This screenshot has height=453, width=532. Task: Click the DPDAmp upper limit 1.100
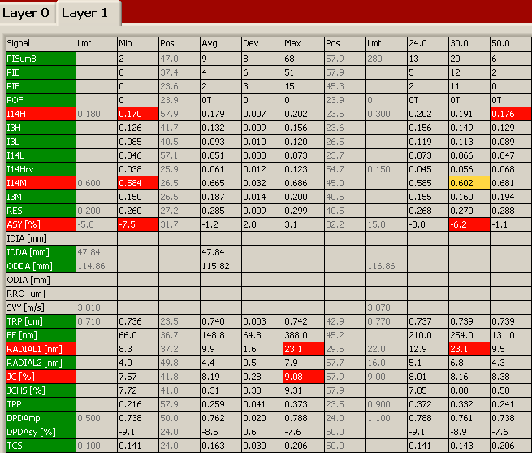coord(387,418)
